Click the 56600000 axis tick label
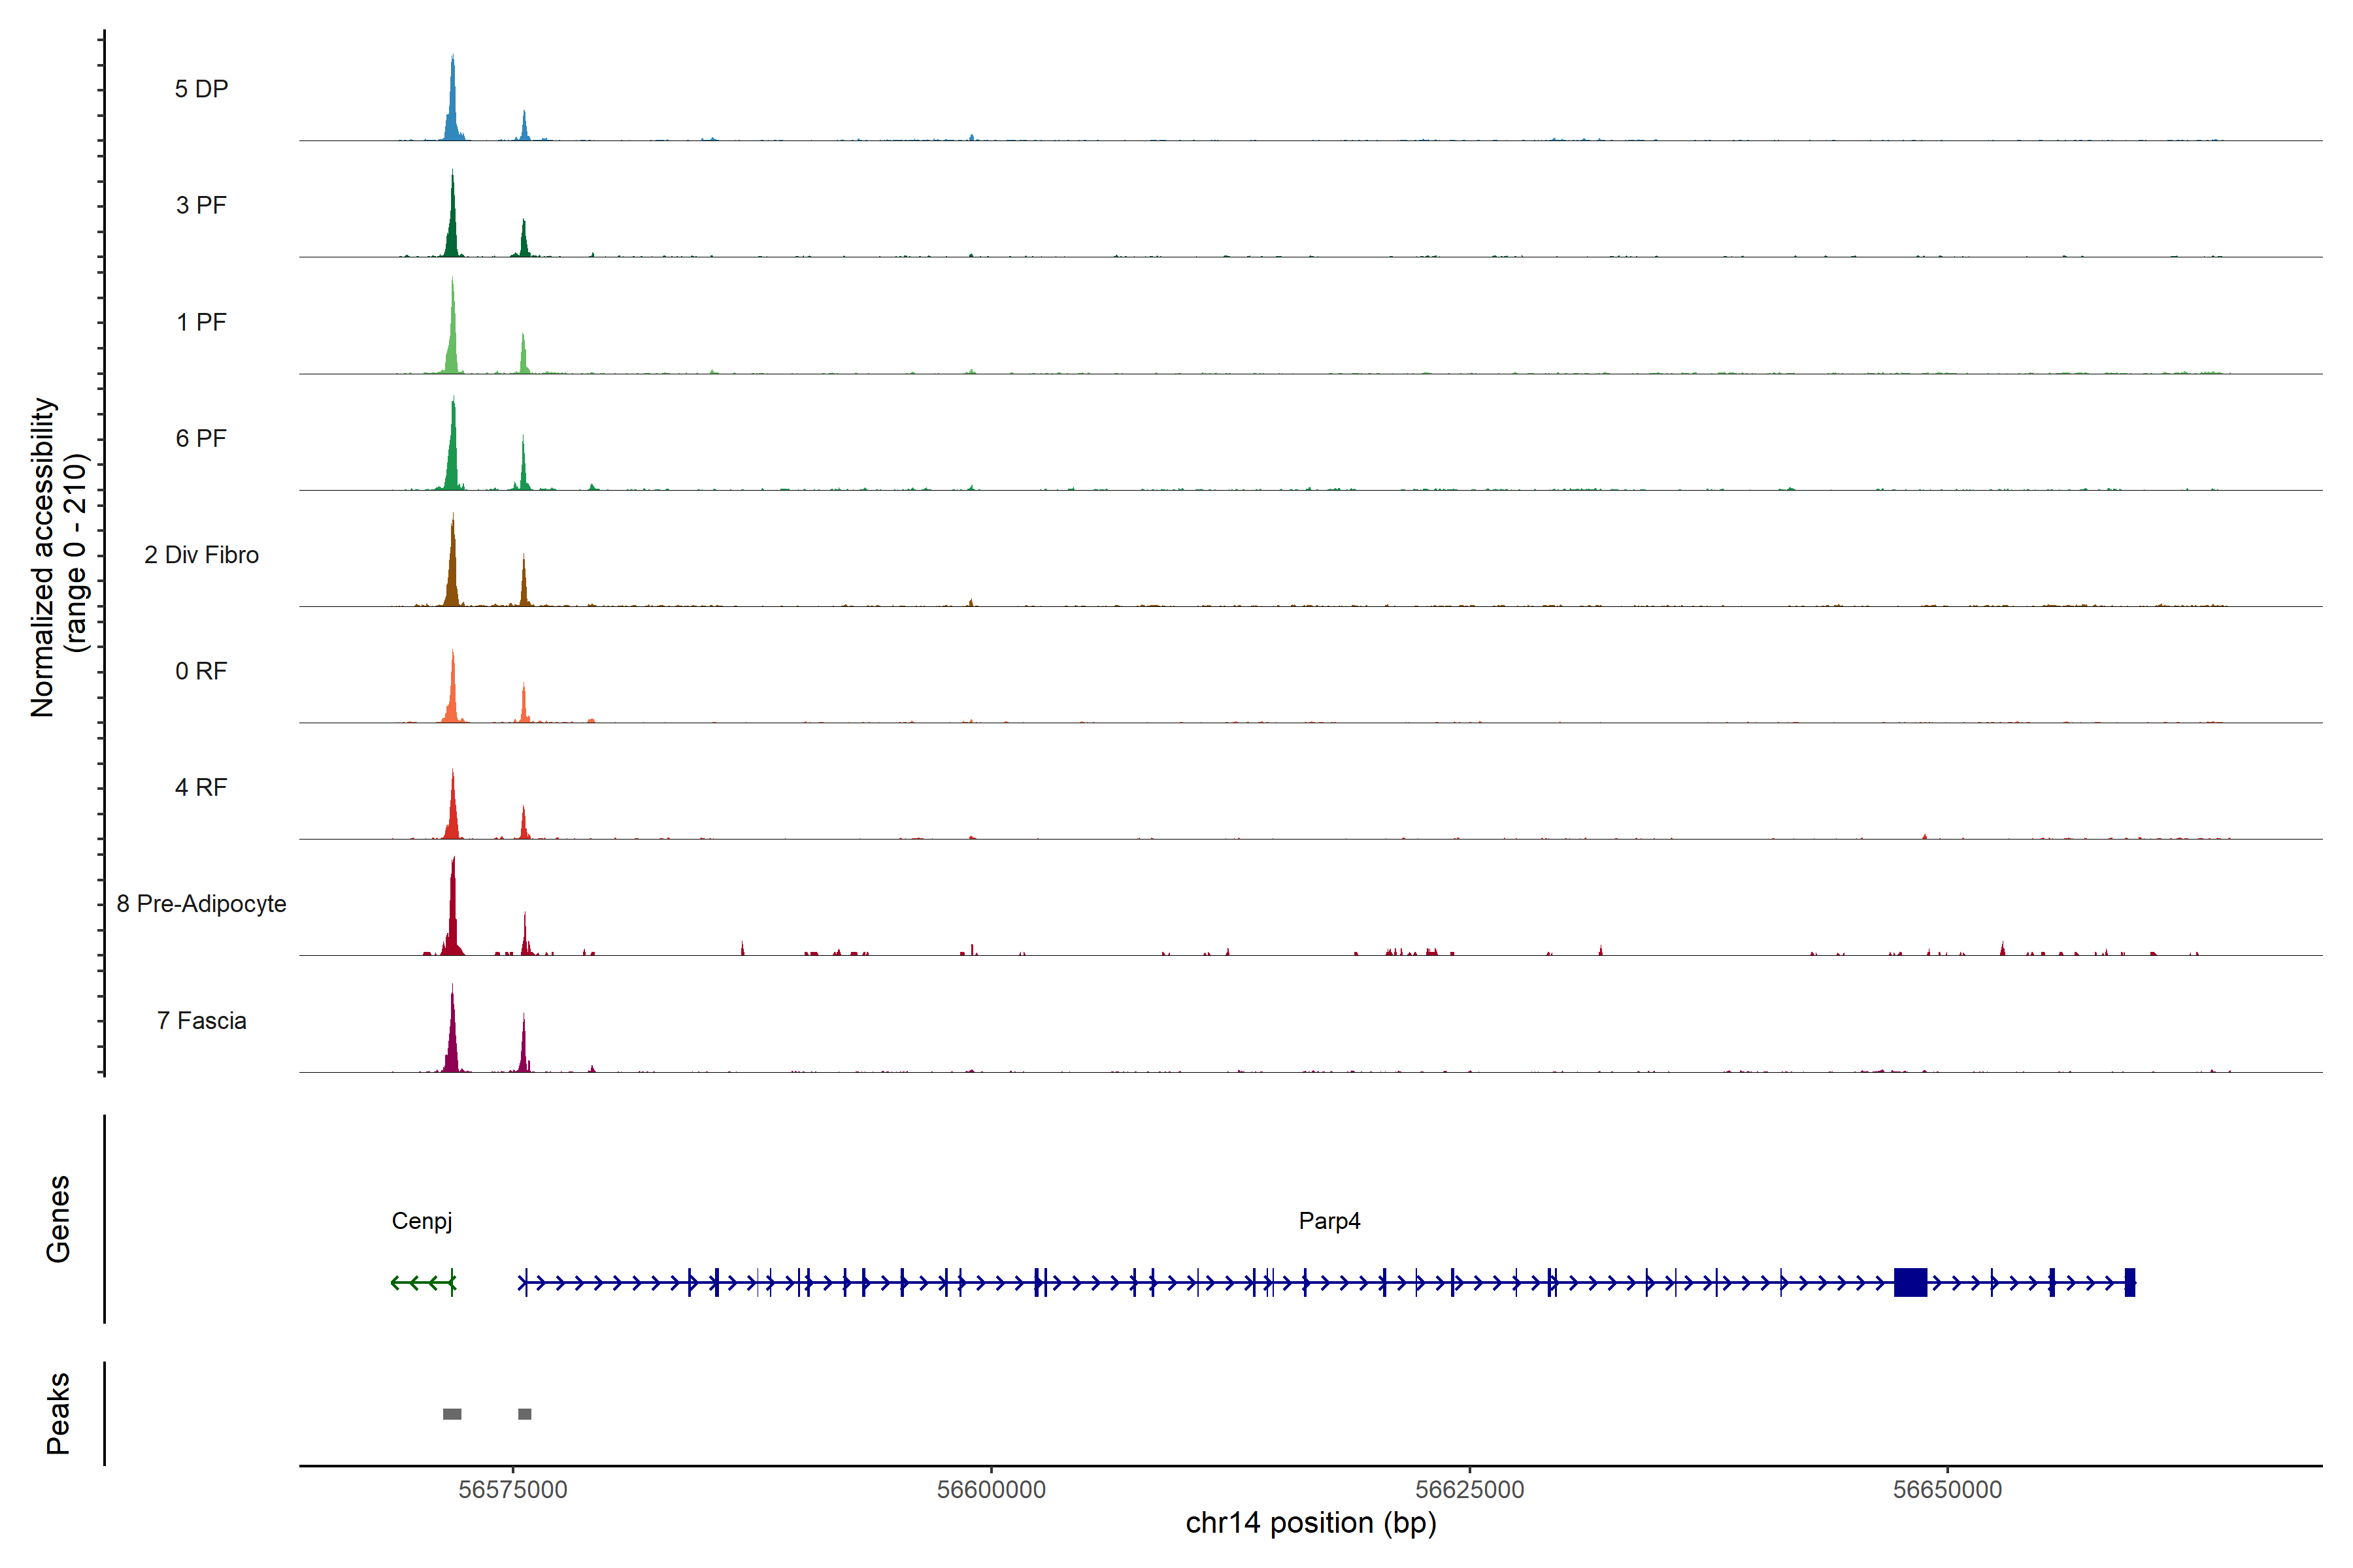 (990, 1489)
